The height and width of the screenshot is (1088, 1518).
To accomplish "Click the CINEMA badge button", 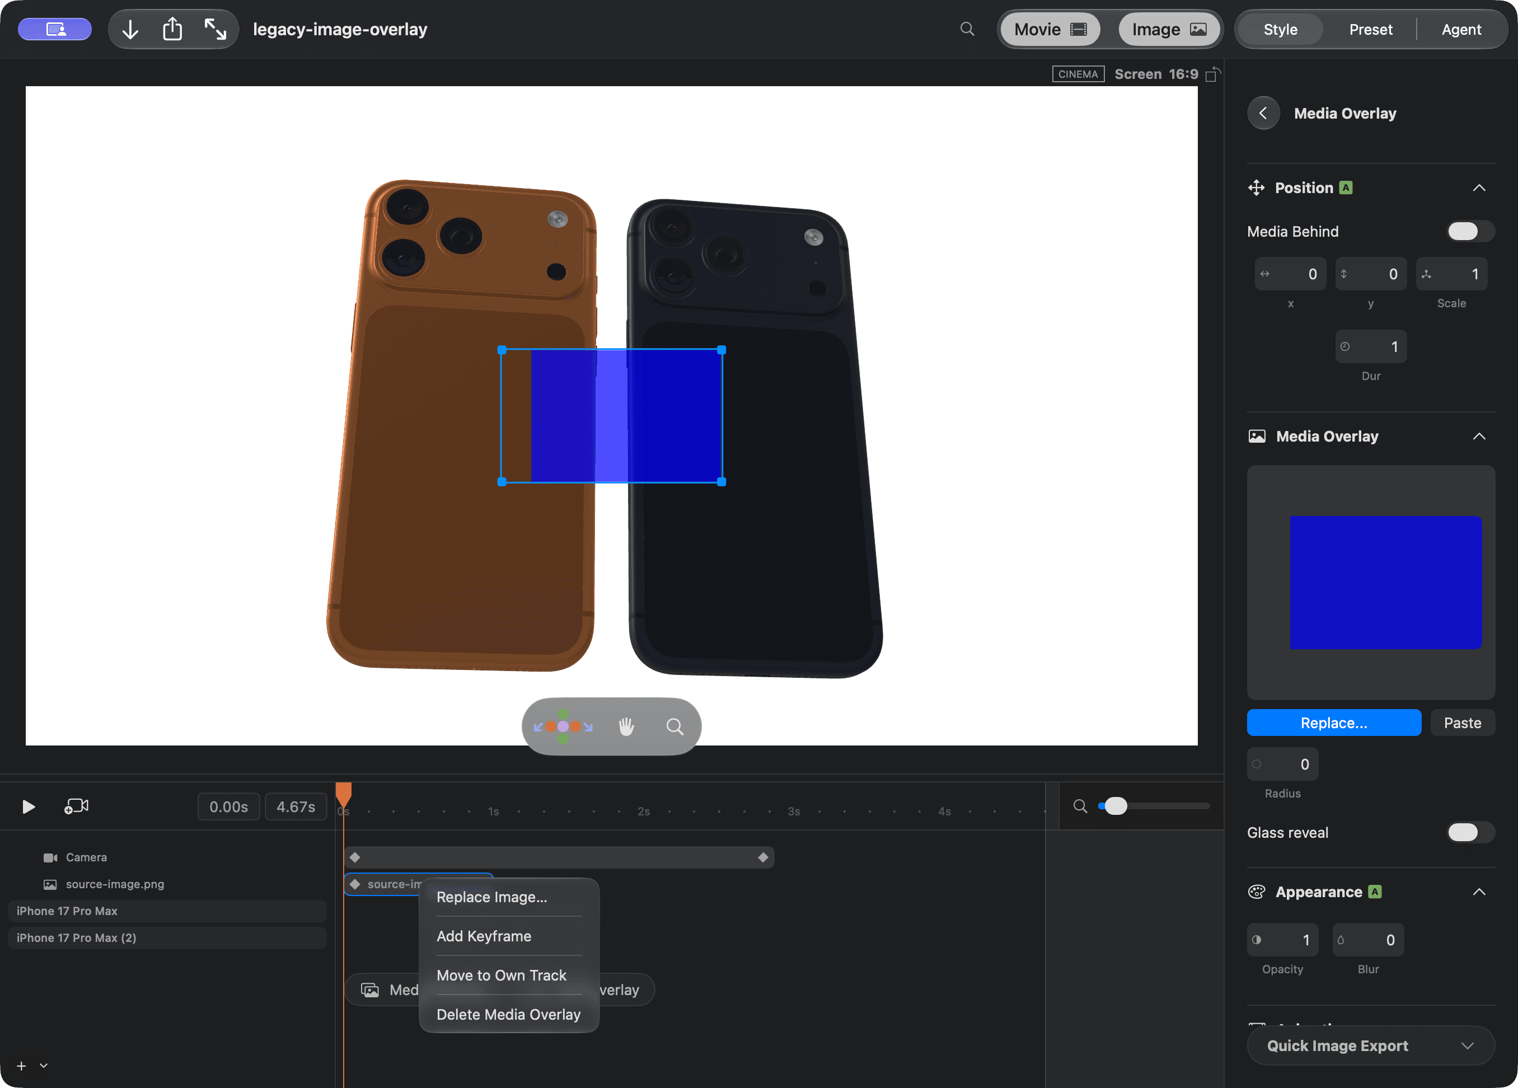I will 1077,74.
